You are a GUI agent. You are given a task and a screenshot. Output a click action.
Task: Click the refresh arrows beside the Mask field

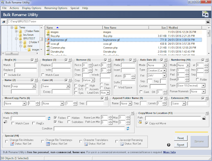click(x=49, y=118)
